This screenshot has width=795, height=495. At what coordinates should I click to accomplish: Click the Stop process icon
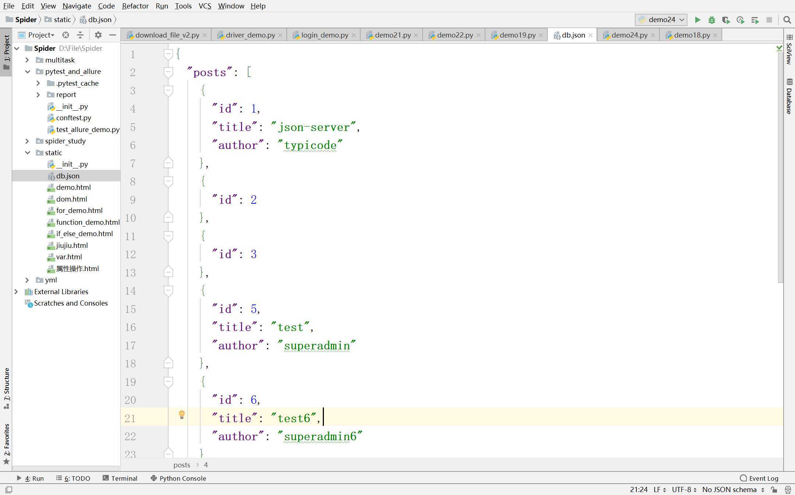coord(769,20)
